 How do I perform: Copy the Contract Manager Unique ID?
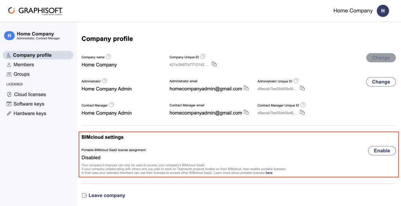pyautogui.click(x=302, y=113)
